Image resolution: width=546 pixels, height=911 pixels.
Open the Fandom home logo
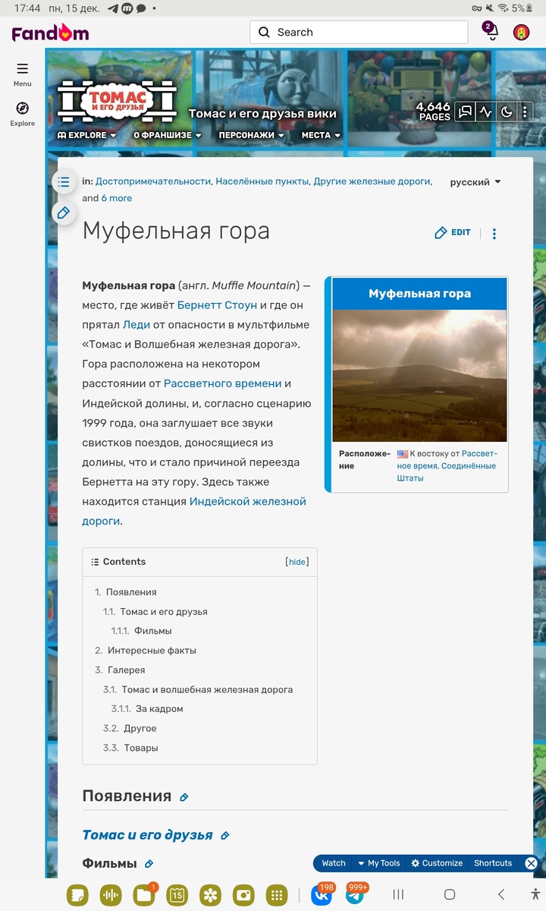(50, 33)
